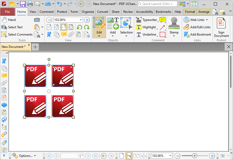Choose the red Rectangle annotation tool
233x160 pixels.
coord(162,35)
